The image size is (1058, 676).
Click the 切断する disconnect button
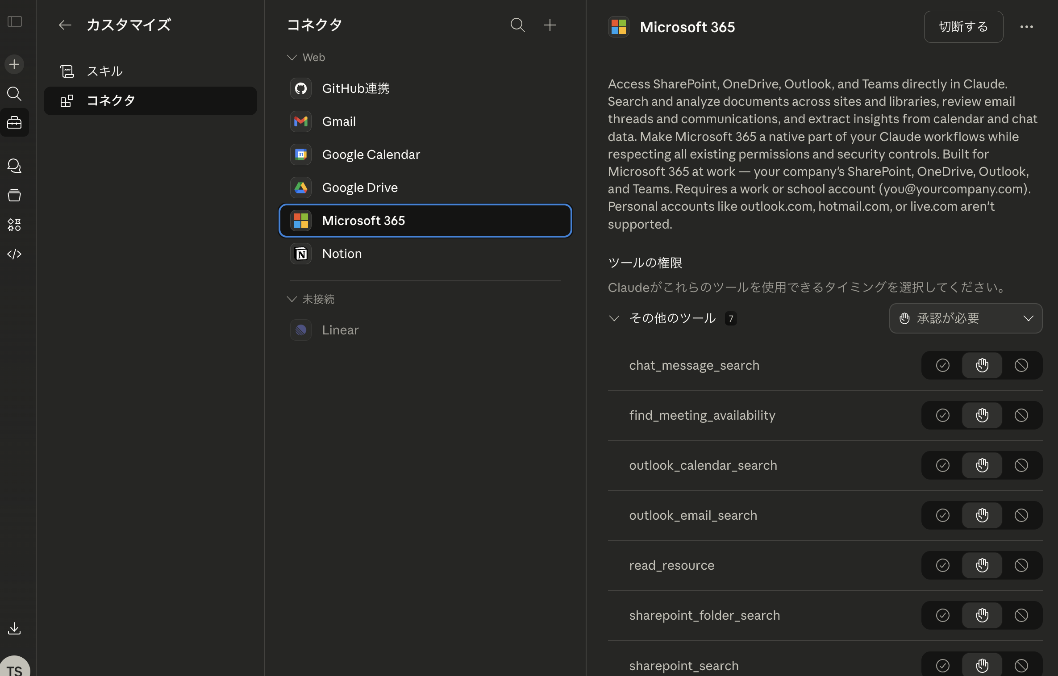[963, 27]
